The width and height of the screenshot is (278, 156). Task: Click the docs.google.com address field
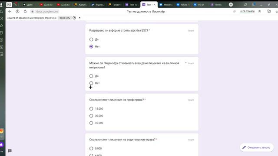(47, 12)
